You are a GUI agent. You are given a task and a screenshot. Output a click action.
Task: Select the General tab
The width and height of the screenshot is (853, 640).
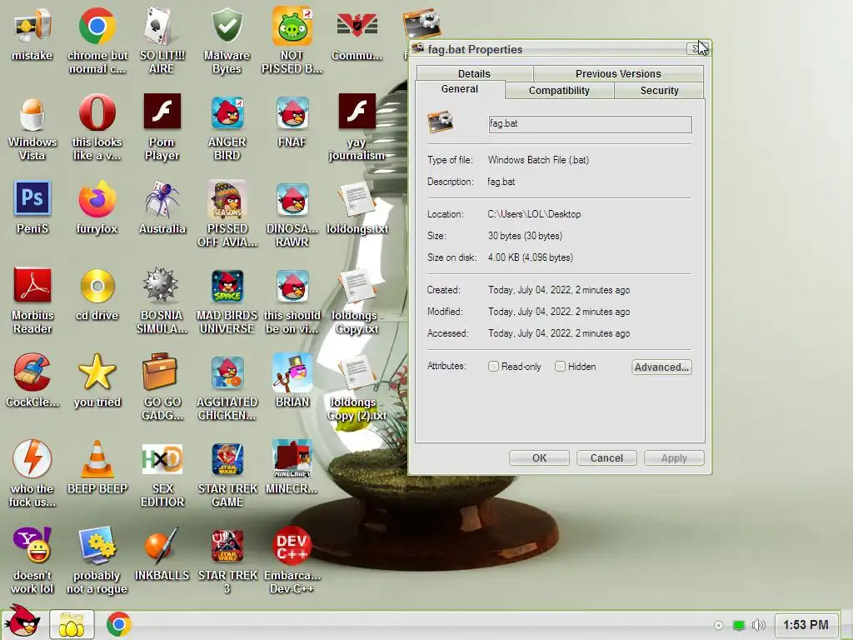pyautogui.click(x=460, y=89)
